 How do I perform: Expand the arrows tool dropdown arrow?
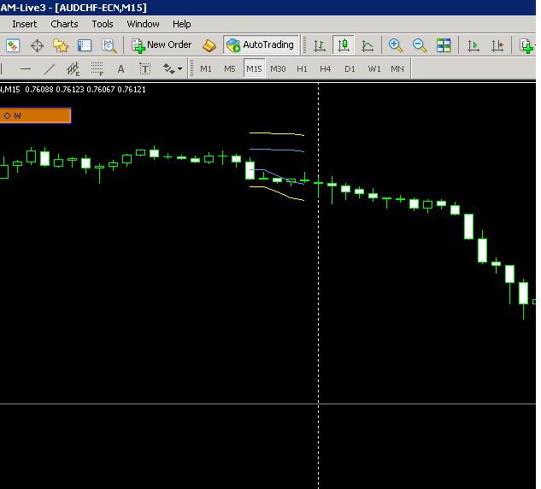179,69
